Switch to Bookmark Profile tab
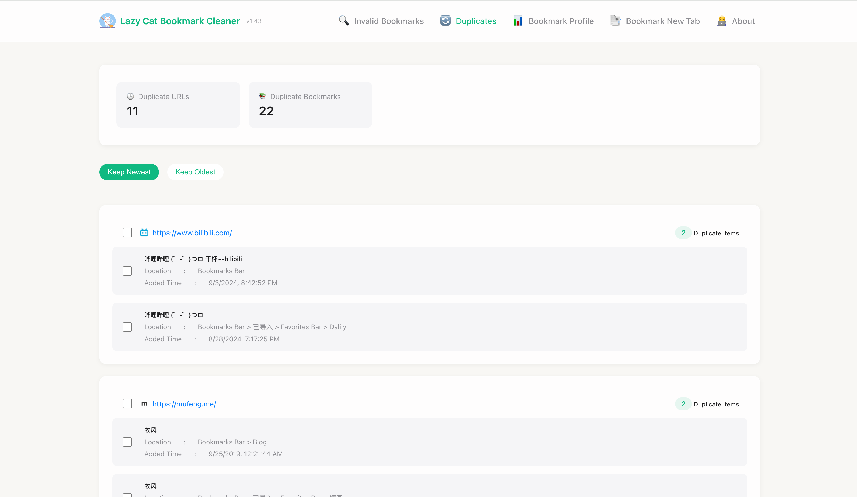857x497 pixels. point(561,21)
